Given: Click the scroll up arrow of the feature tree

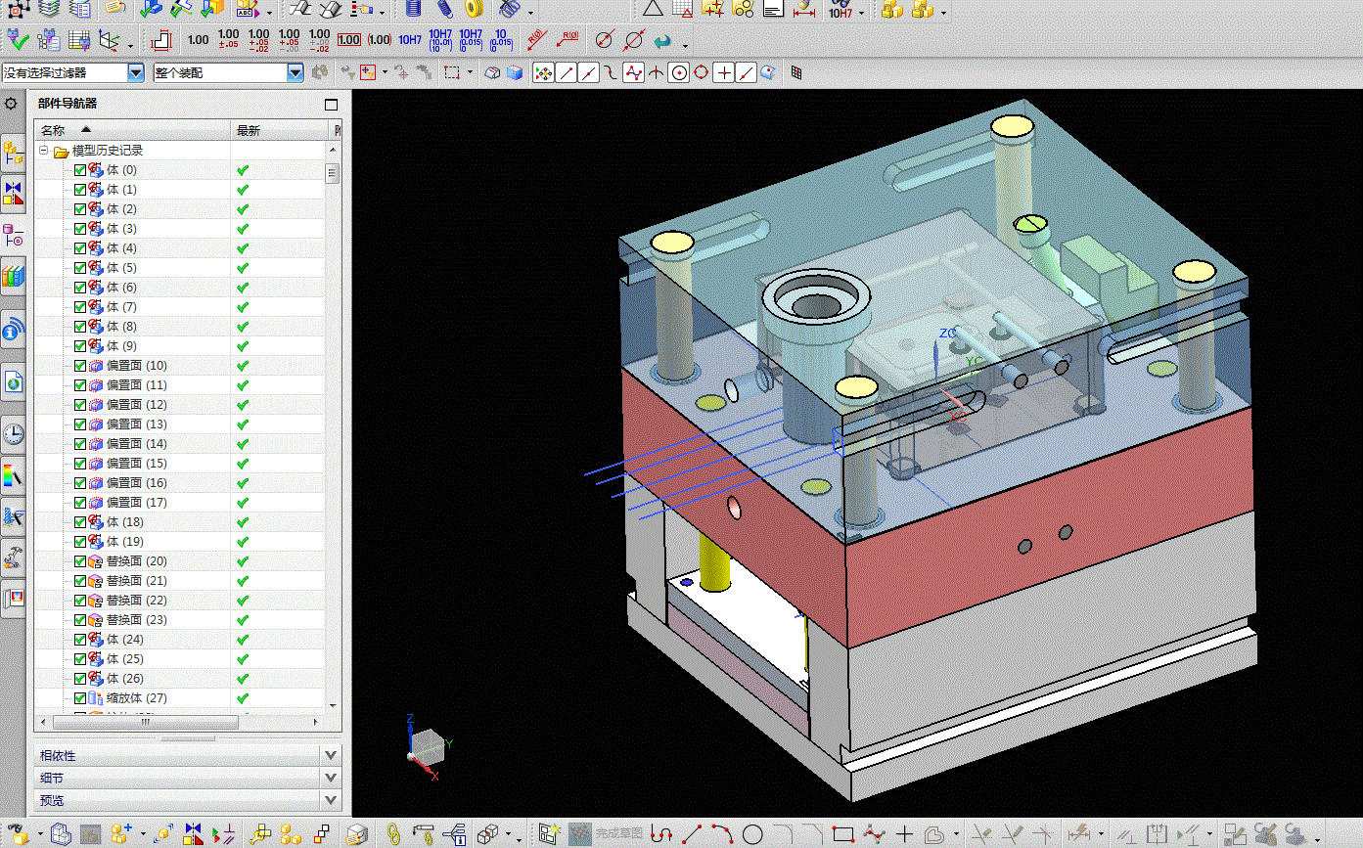Looking at the screenshot, I should click(x=333, y=151).
